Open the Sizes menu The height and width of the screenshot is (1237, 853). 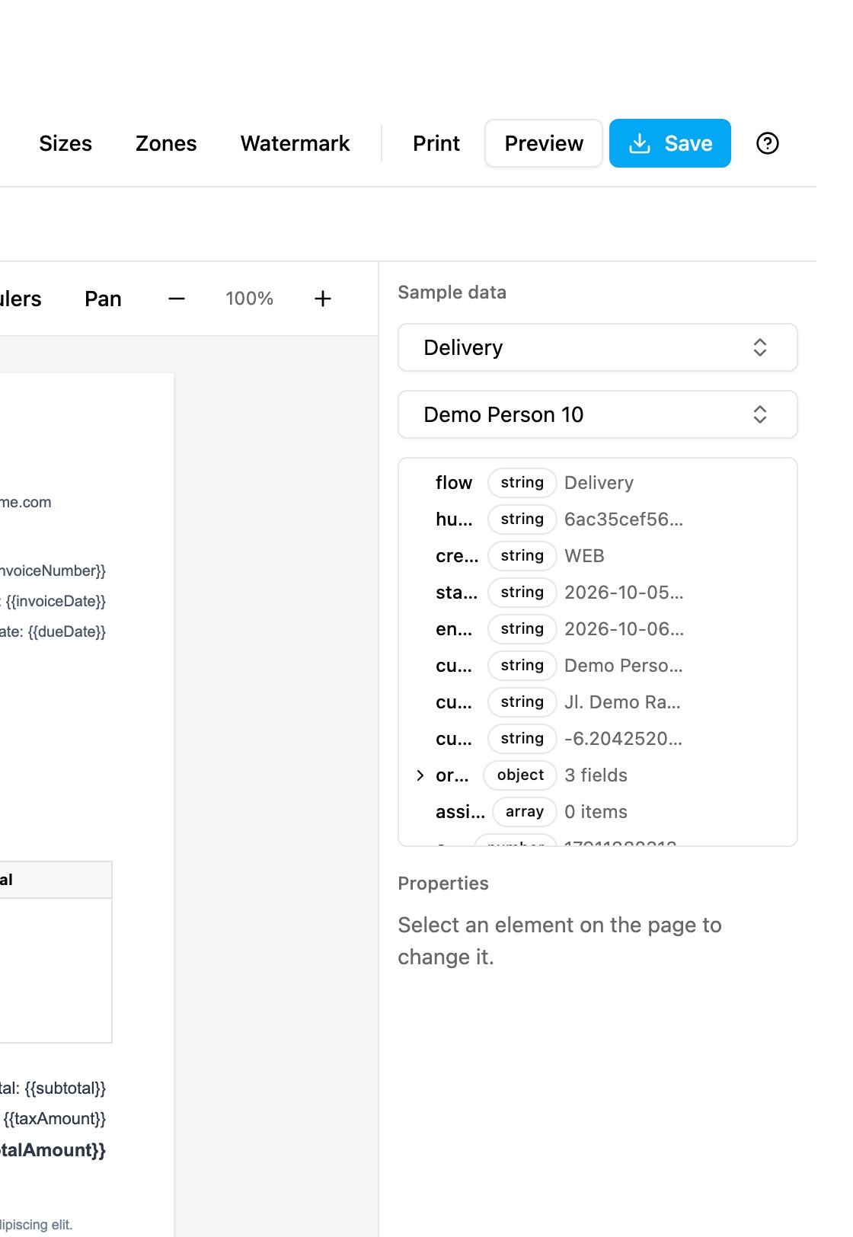click(x=65, y=143)
